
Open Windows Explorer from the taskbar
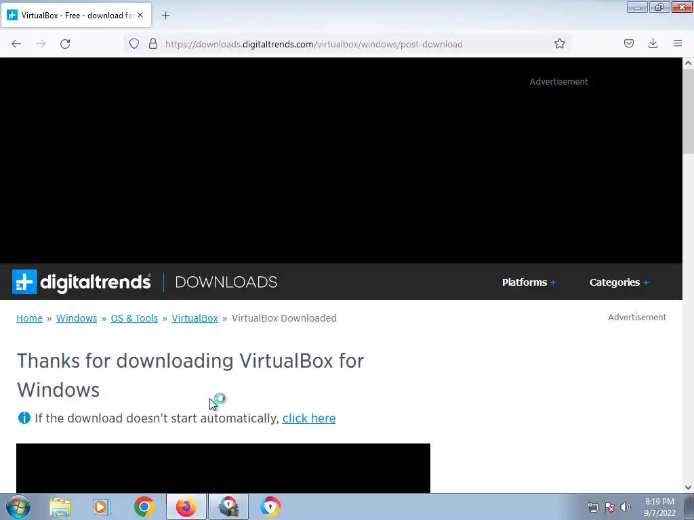pos(60,506)
